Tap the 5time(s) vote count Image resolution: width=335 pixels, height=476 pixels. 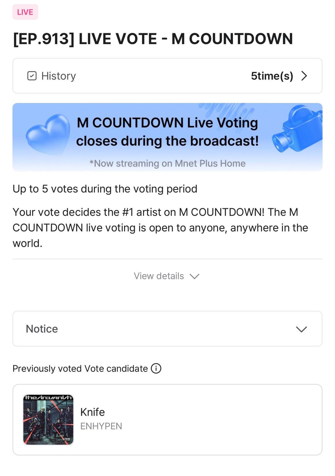click(x=272, y=76)
